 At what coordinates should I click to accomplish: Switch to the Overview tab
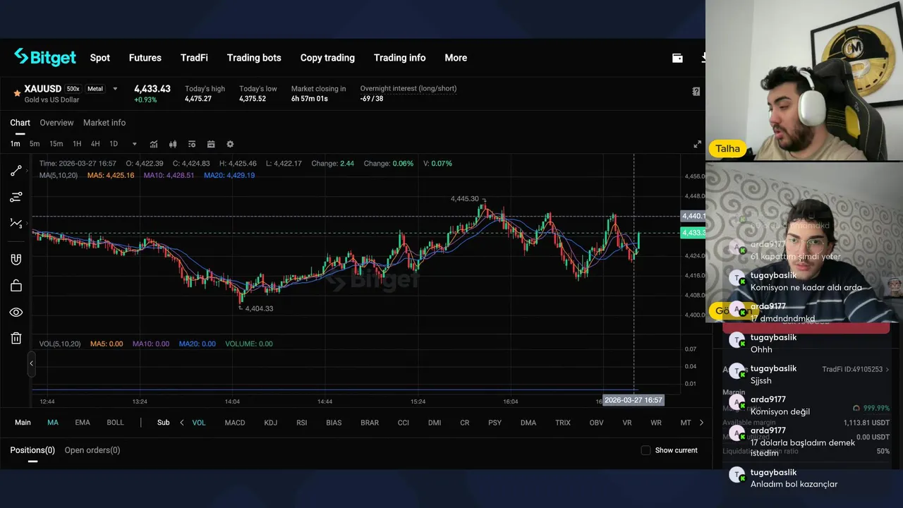56,123
